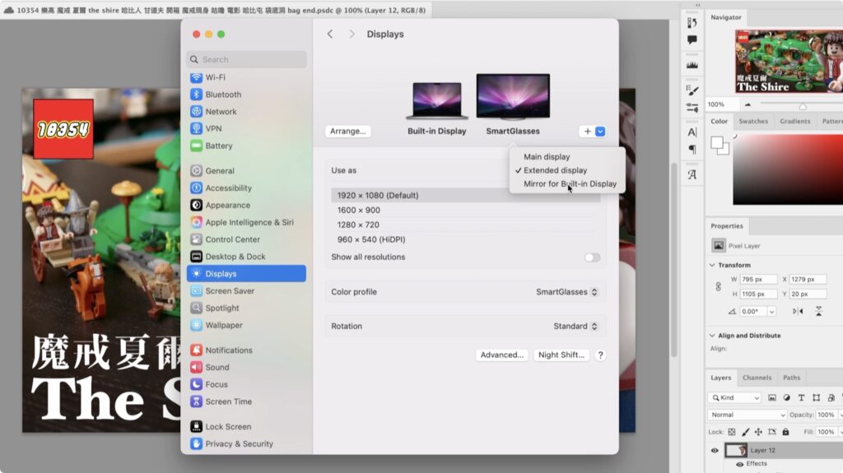Click in the red color picker field

tap(788, 169)
